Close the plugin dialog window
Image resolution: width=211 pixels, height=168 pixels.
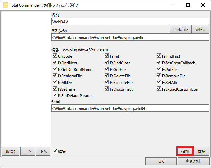[x=203, y=5]
